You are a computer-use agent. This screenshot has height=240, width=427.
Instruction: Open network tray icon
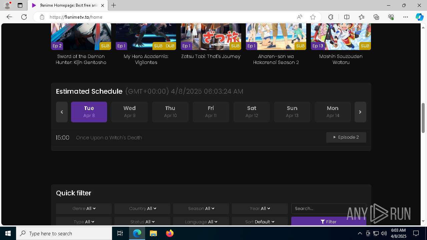click(x=376, y=233)
